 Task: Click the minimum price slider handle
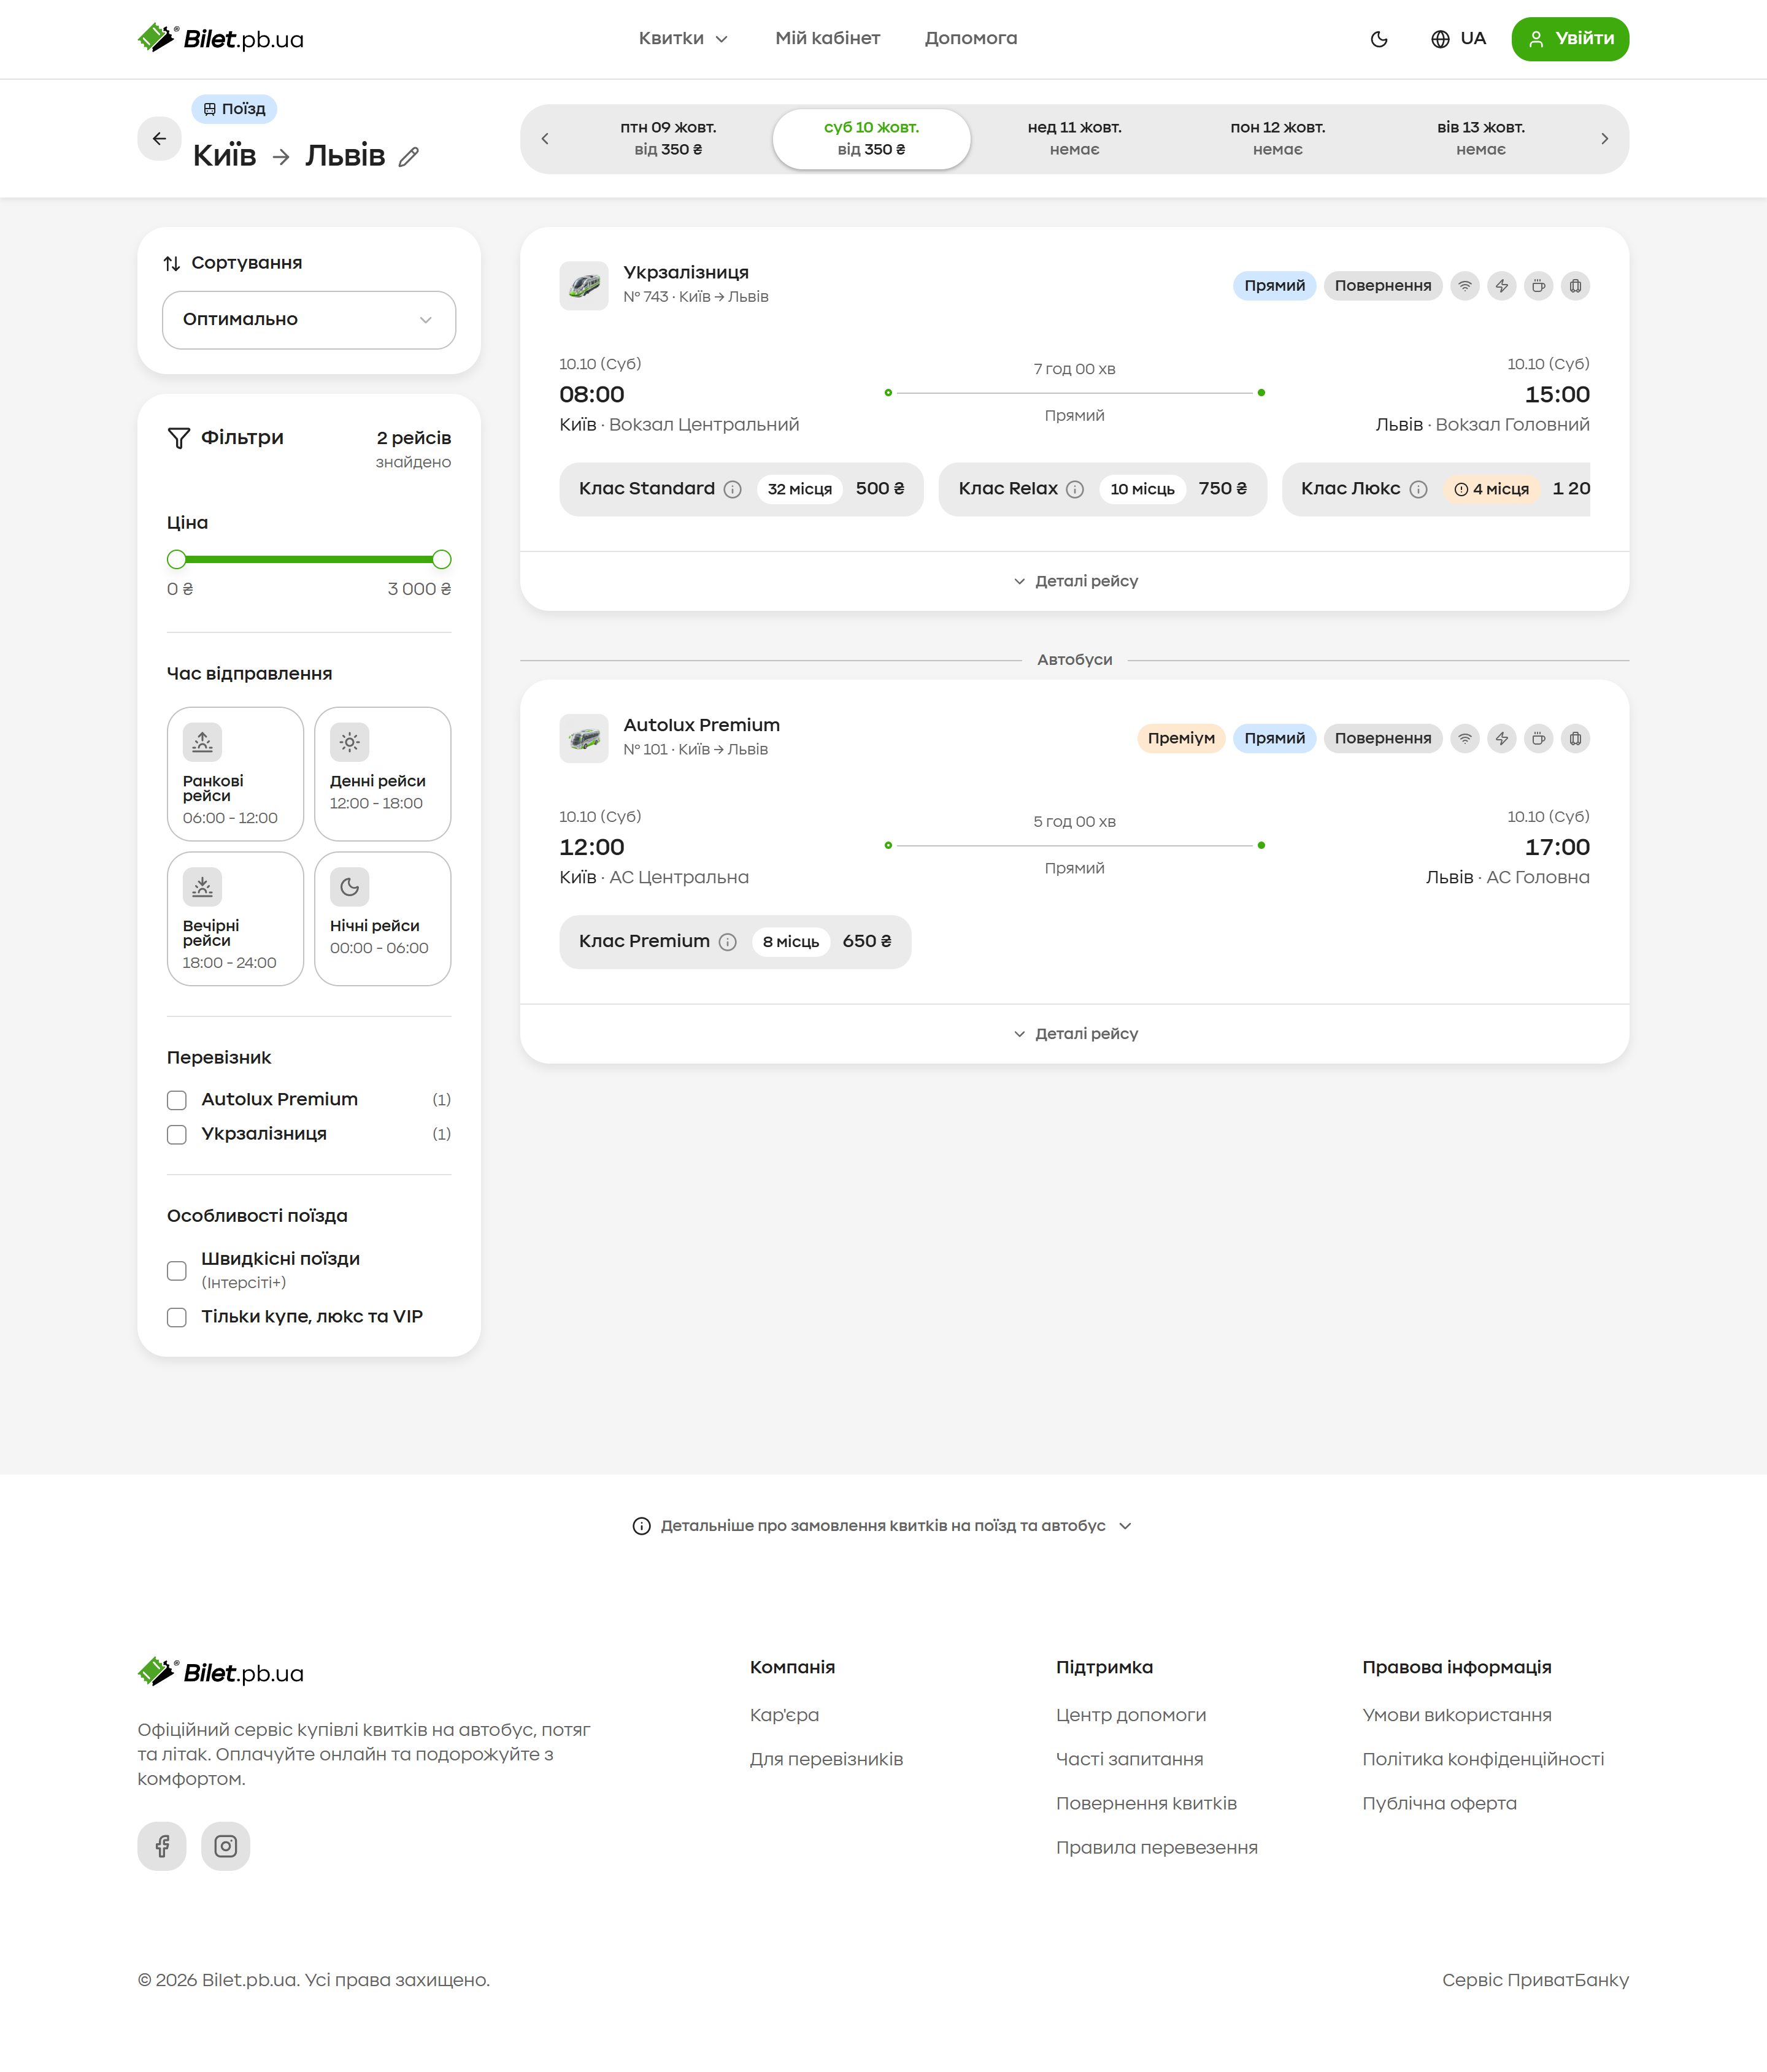click(x=177, y=560)
